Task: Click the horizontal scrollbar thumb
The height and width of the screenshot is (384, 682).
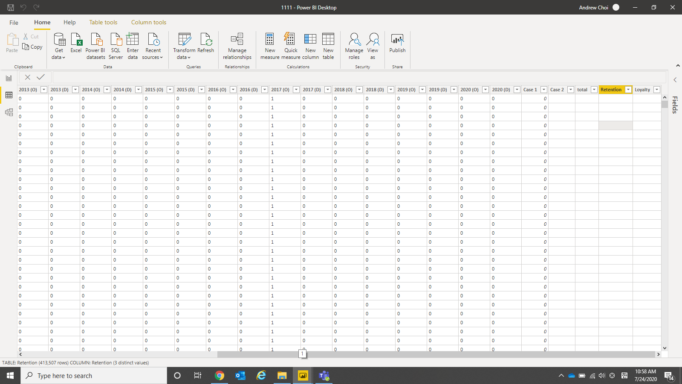Action: point(436,354)
